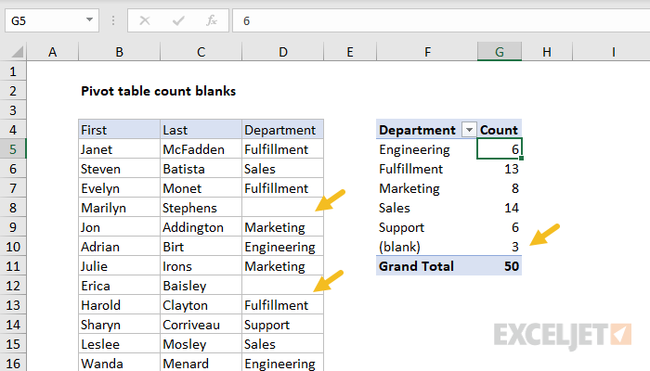Click the pivot '(blank)' row label

click(427, 247)
